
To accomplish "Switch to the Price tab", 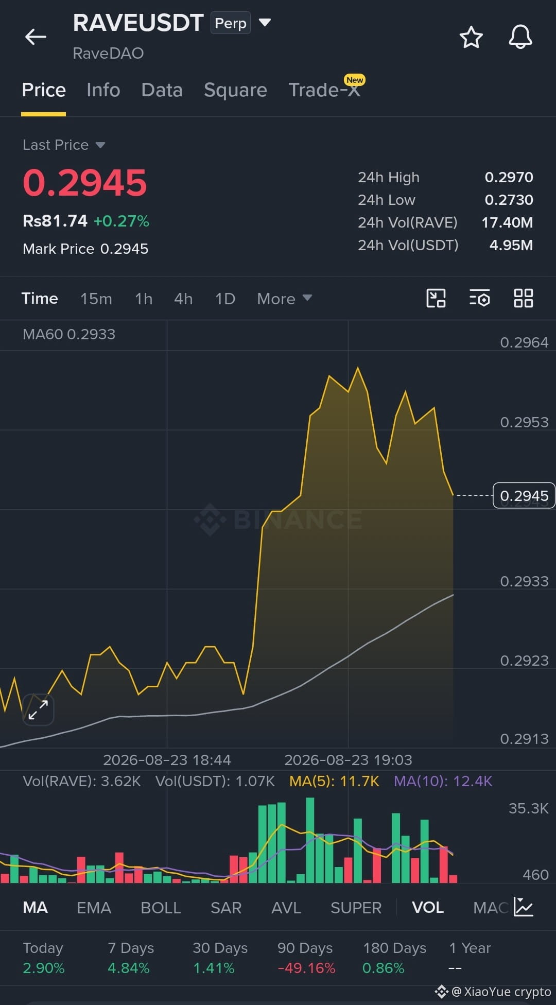I will (x=44, y=90).
